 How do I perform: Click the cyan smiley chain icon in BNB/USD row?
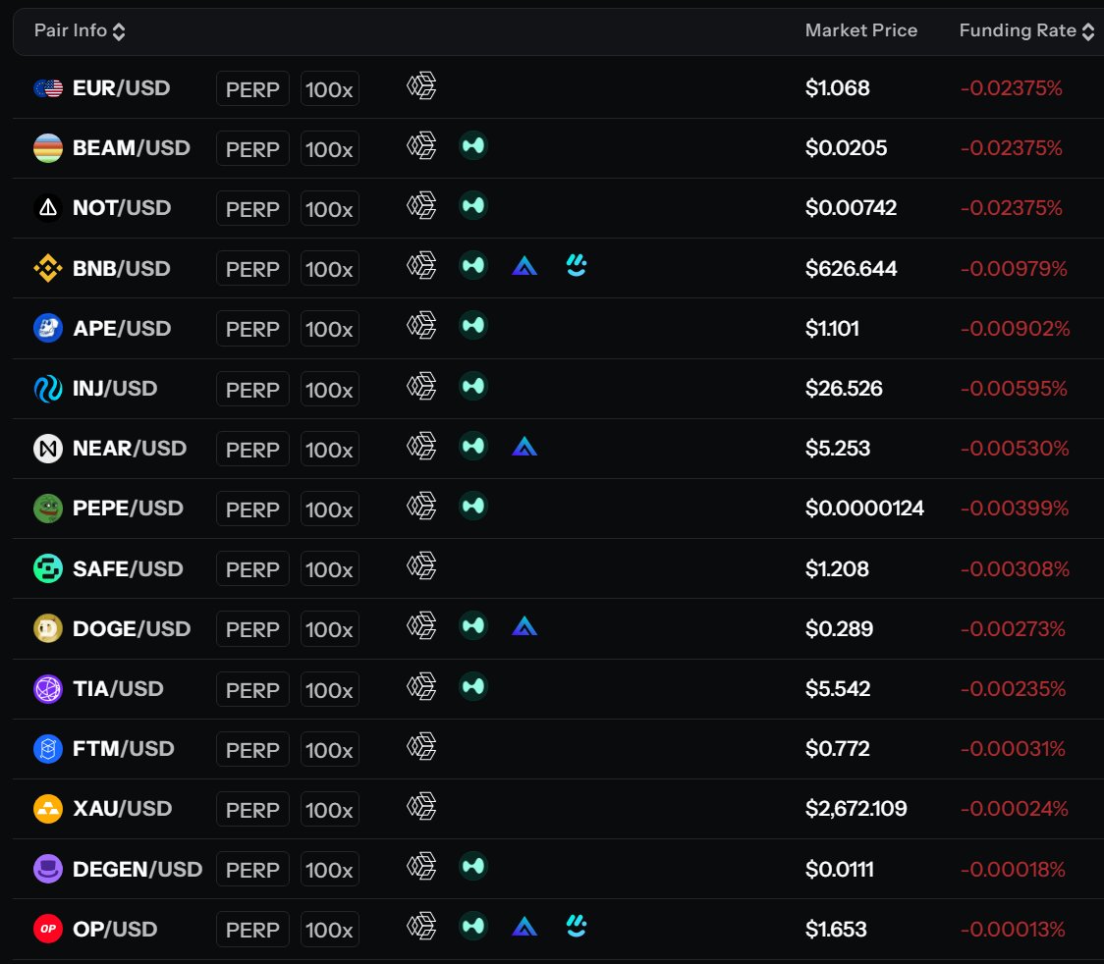(x=577, y=265)
